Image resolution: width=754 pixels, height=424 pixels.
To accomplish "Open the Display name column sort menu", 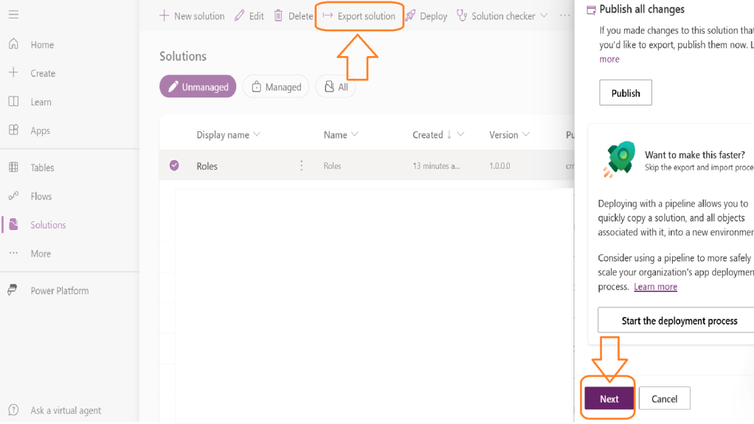I will click(x=257, y=135).
